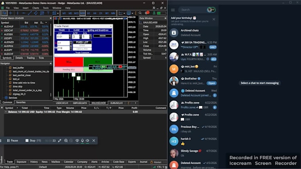Switch to EURUSD,H1 chart tab
This screenshot has height=169, width=301.
[116, 103]
